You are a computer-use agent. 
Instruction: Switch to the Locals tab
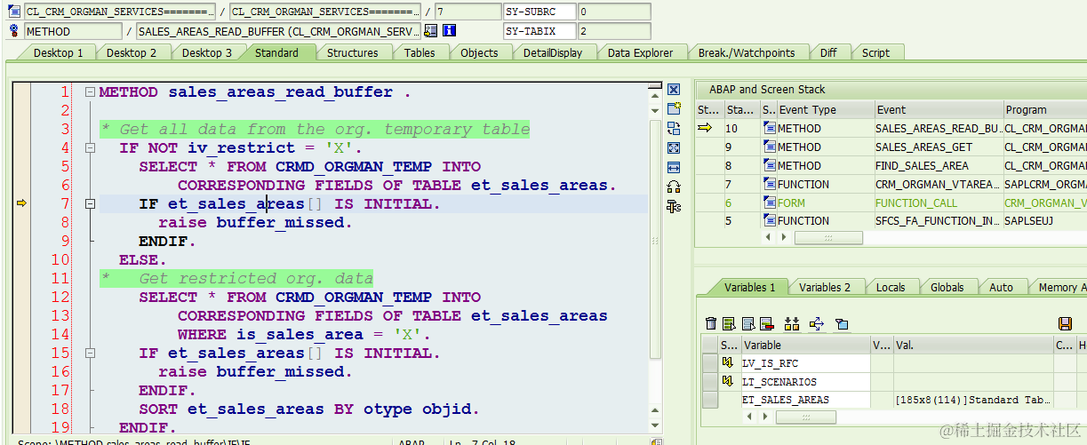(891, 287)
